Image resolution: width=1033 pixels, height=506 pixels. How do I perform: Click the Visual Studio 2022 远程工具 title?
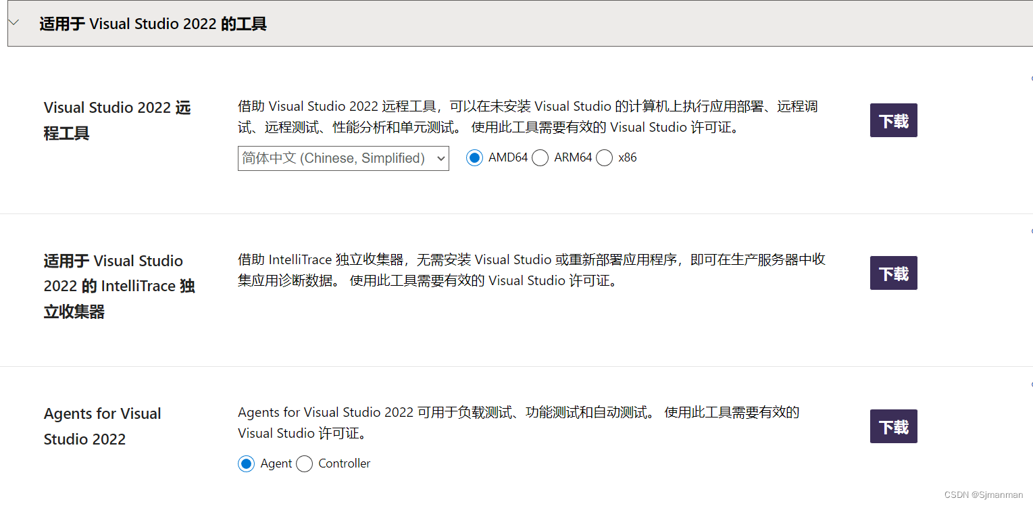pyautogui.click(x=118, y=120)
